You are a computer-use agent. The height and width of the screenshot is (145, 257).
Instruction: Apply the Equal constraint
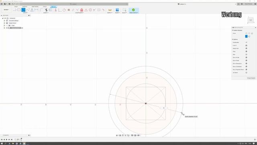69,10
